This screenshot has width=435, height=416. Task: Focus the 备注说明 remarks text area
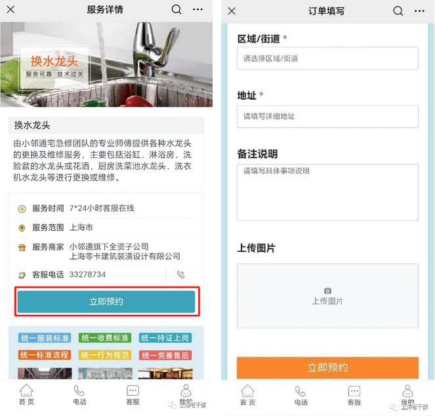(327, 193)
